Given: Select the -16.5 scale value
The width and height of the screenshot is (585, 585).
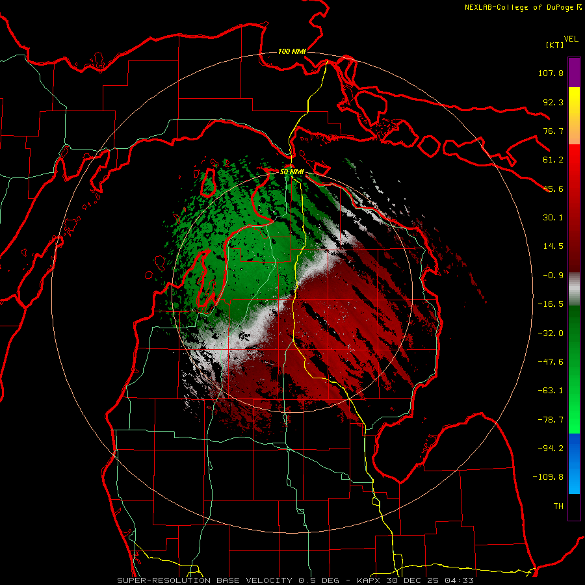Looking at the screenshot, I should (551, 304).
